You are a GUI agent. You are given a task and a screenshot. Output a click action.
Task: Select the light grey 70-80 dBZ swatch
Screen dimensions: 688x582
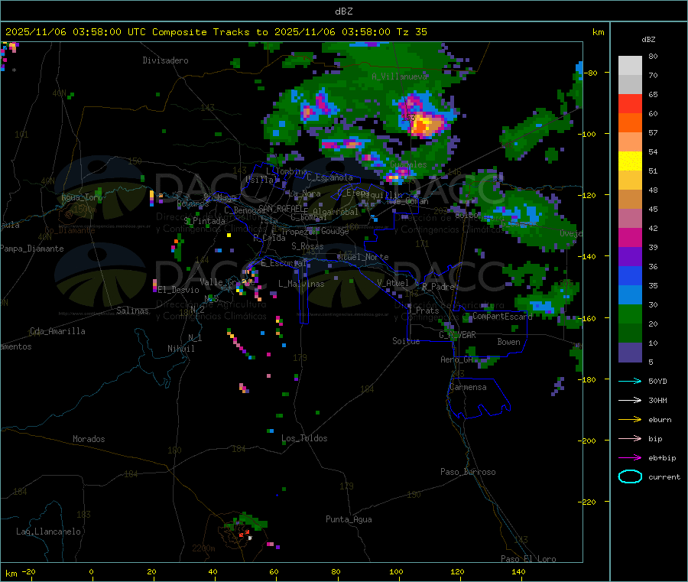click(630, 66)
